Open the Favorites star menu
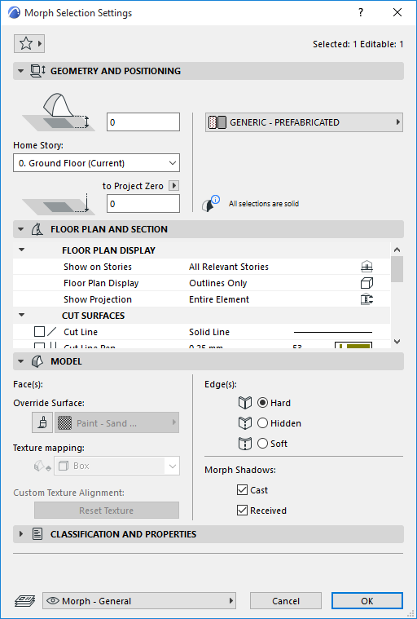The width and height of the screenshot is (417, 619). pyautogui.click(x=29, y=43)
